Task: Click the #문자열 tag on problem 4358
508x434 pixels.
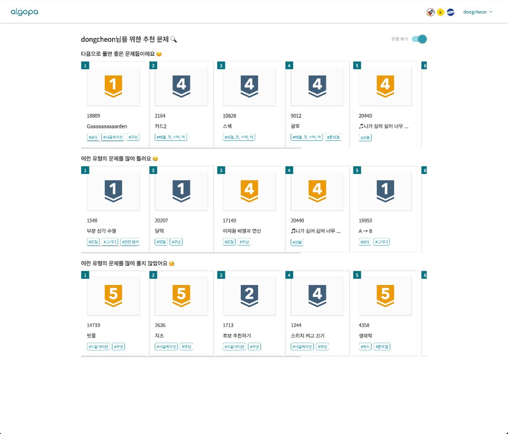Action: [381, 347]
